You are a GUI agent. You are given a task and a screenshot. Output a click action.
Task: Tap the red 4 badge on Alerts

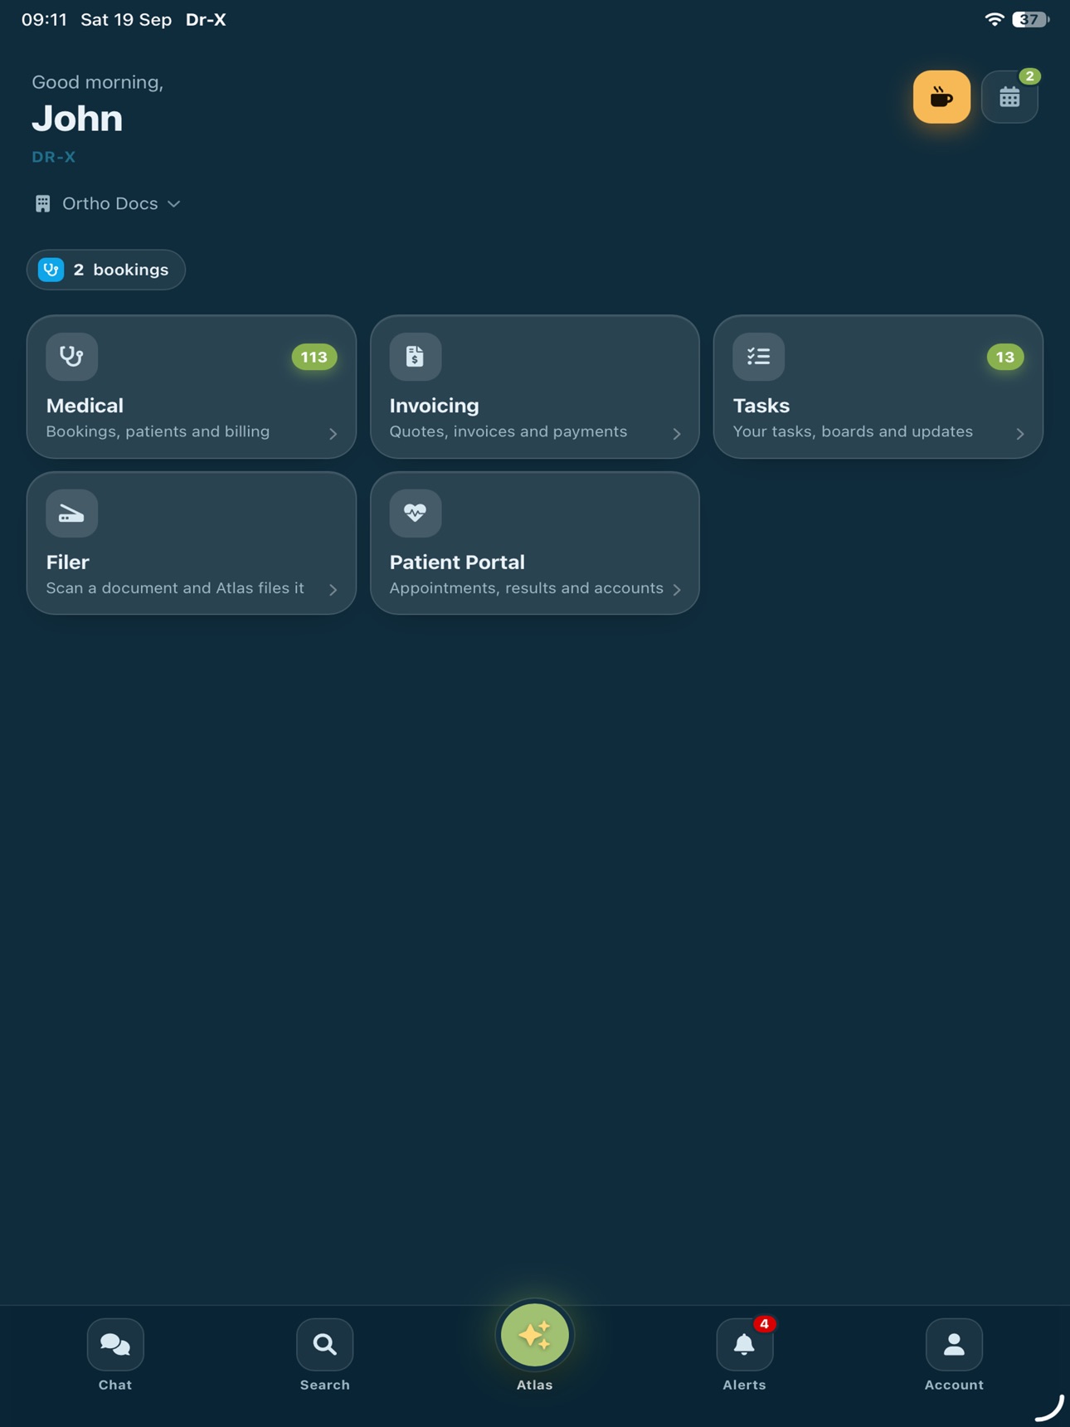(x=764, y=1323)
